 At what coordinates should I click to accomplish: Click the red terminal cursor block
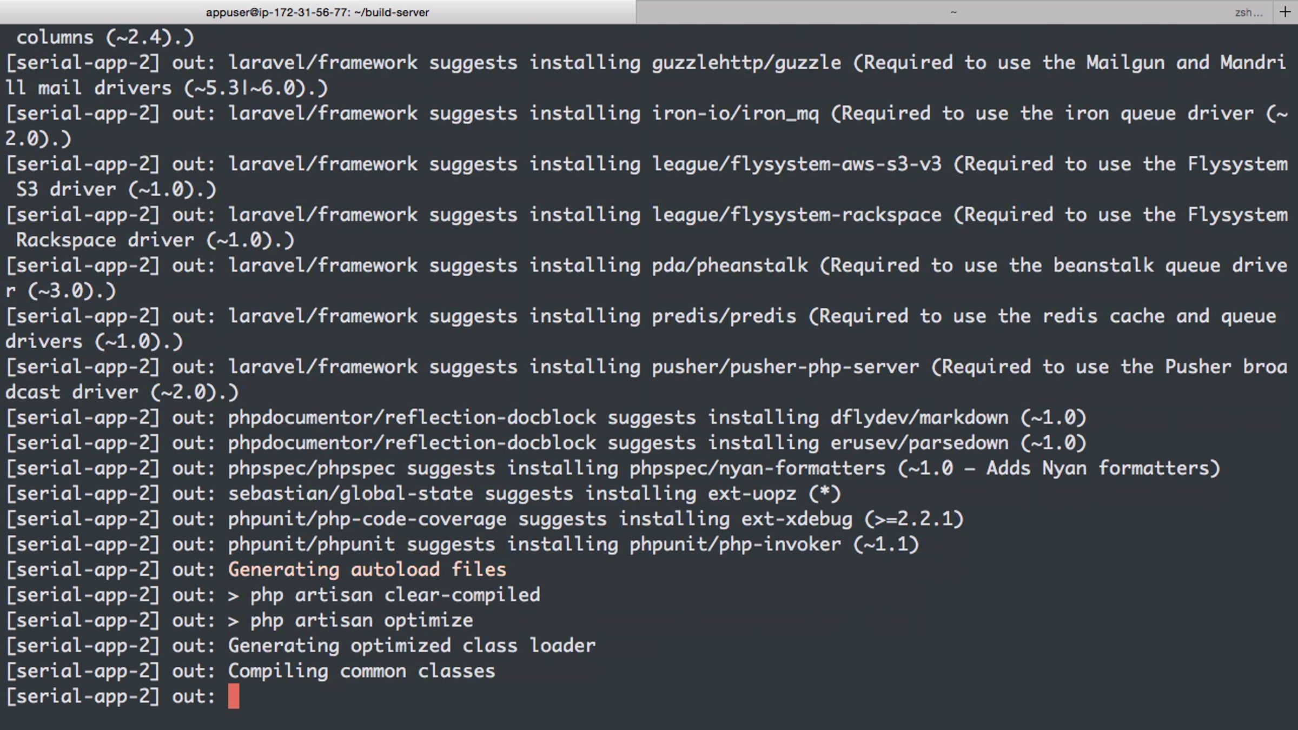point(234,696)
